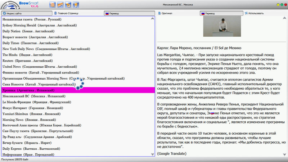Click globe icon on Индекс сайта
288x162 pixels.
[4, 13]
